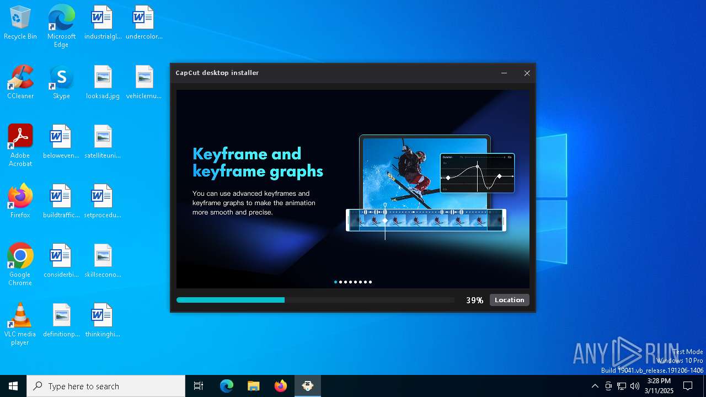706x397 pixels.
Task: Select the undercolor... Word document
Action: point(144,23)
